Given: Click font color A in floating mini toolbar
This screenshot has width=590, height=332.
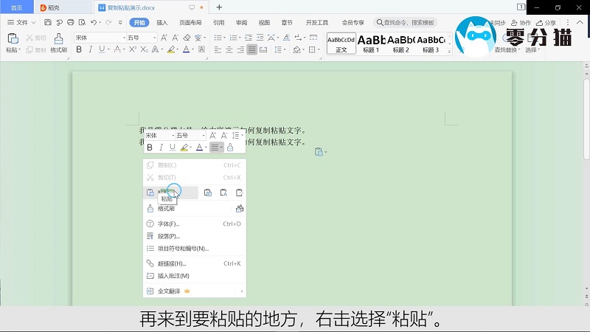Looking at the screenshot, I should click(199, 148).
